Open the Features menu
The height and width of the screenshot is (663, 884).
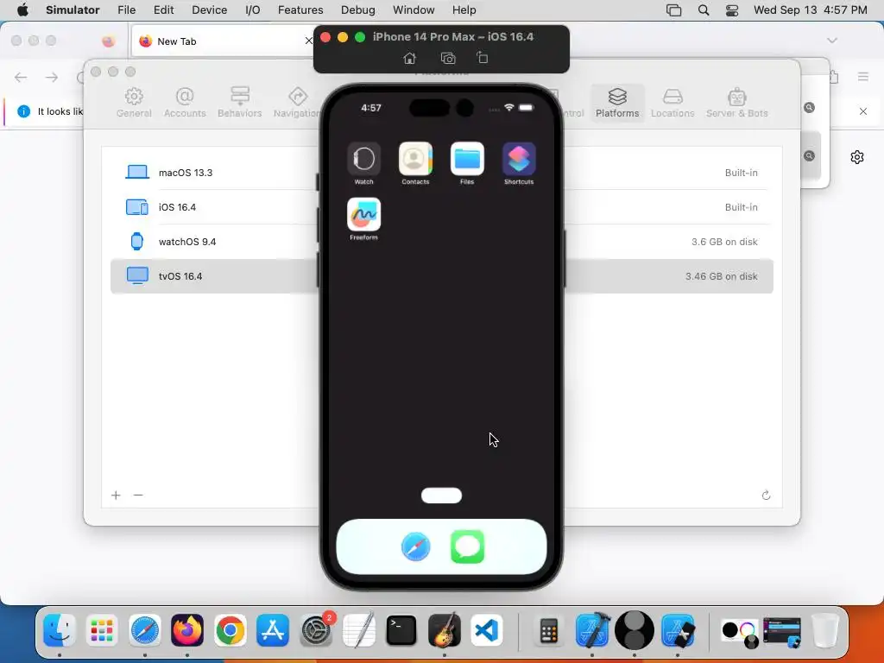[300, 10]
